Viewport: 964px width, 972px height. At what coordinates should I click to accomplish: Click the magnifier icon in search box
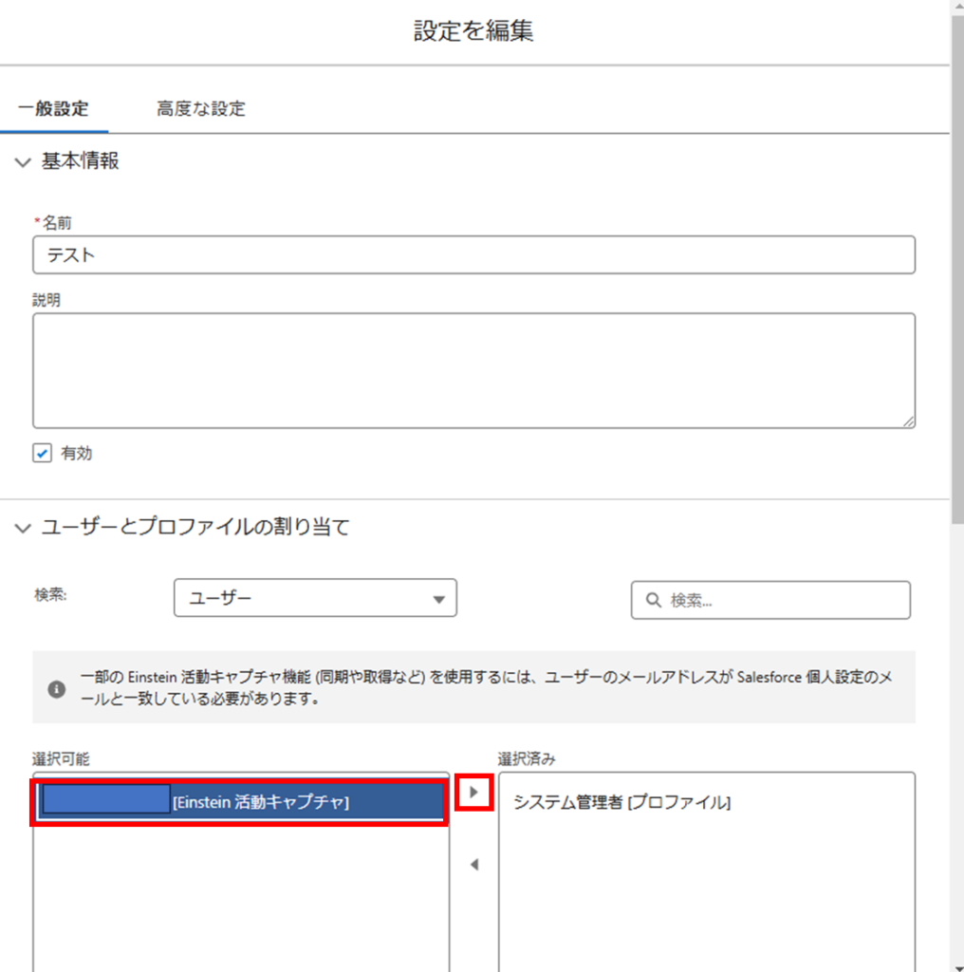(x=653, y=600)
